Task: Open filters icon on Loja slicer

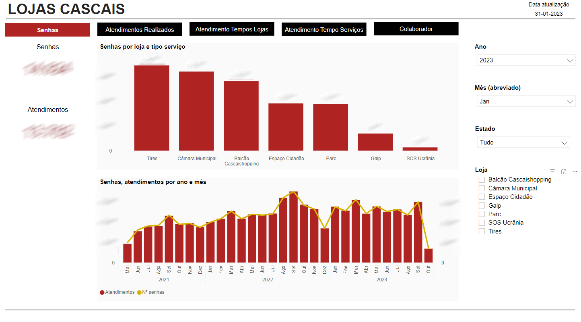Action: click(552, 171)
